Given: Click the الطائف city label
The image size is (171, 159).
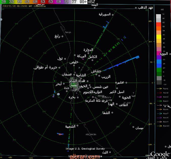Looking at the screenshot, I should click(123, 105).
